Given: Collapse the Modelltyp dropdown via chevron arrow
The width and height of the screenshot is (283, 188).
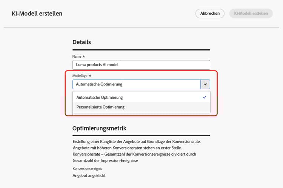Looking at the screenshot, I should tap(205, 84).
